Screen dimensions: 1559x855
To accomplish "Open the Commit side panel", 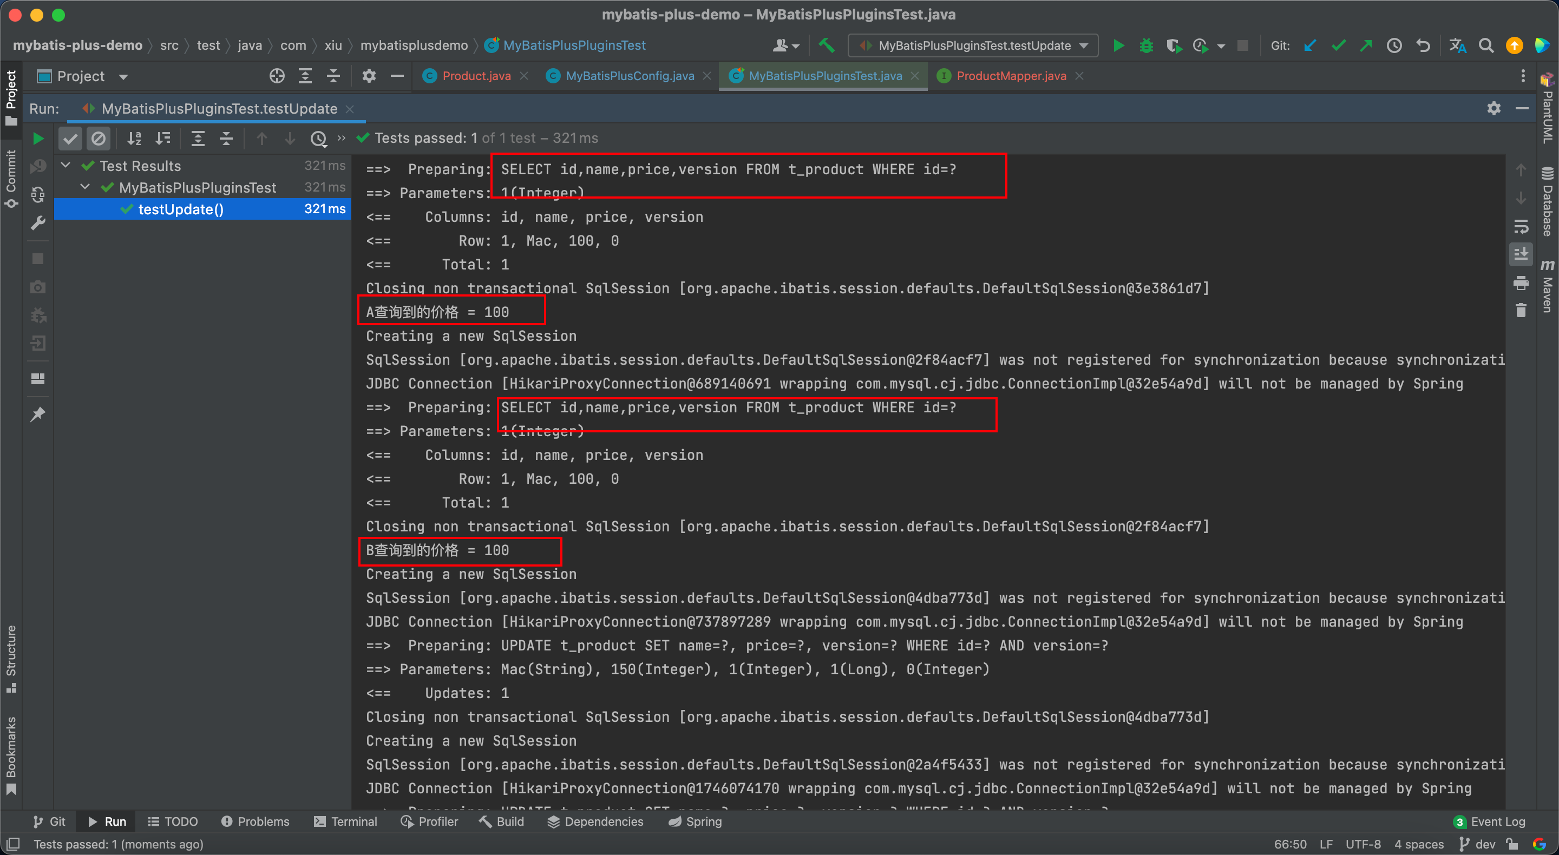I will 11,179.
